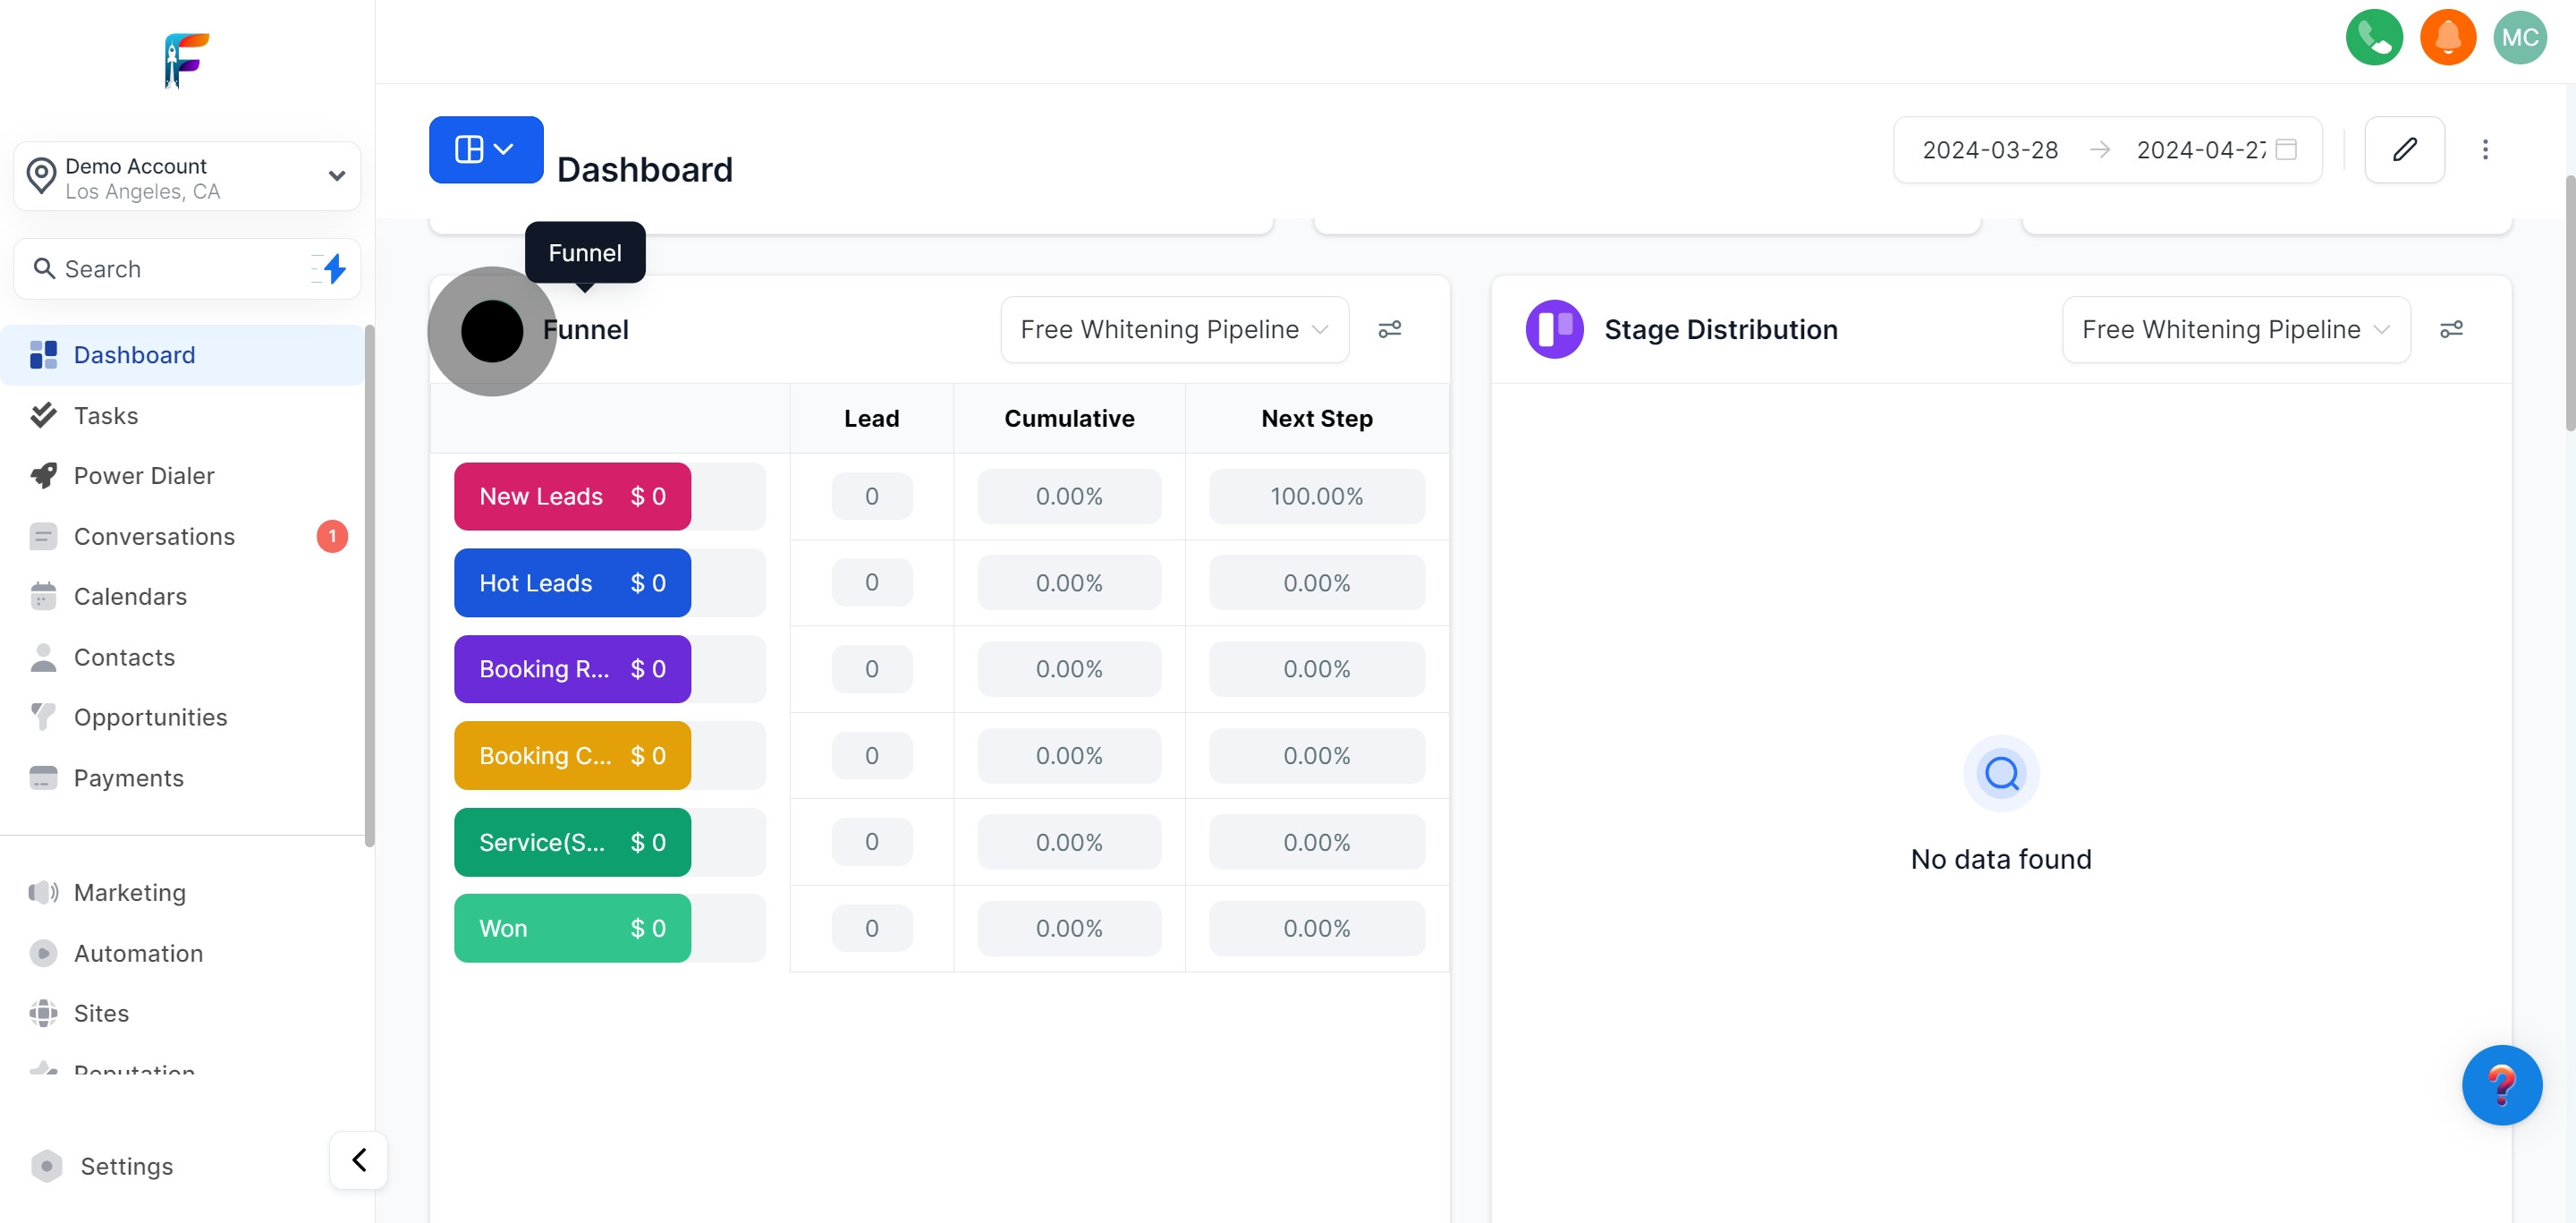The width and height of the screenshot is (2576, 1223).
Task: Click the New Leads pink stage bar
Action: [572, 496]
